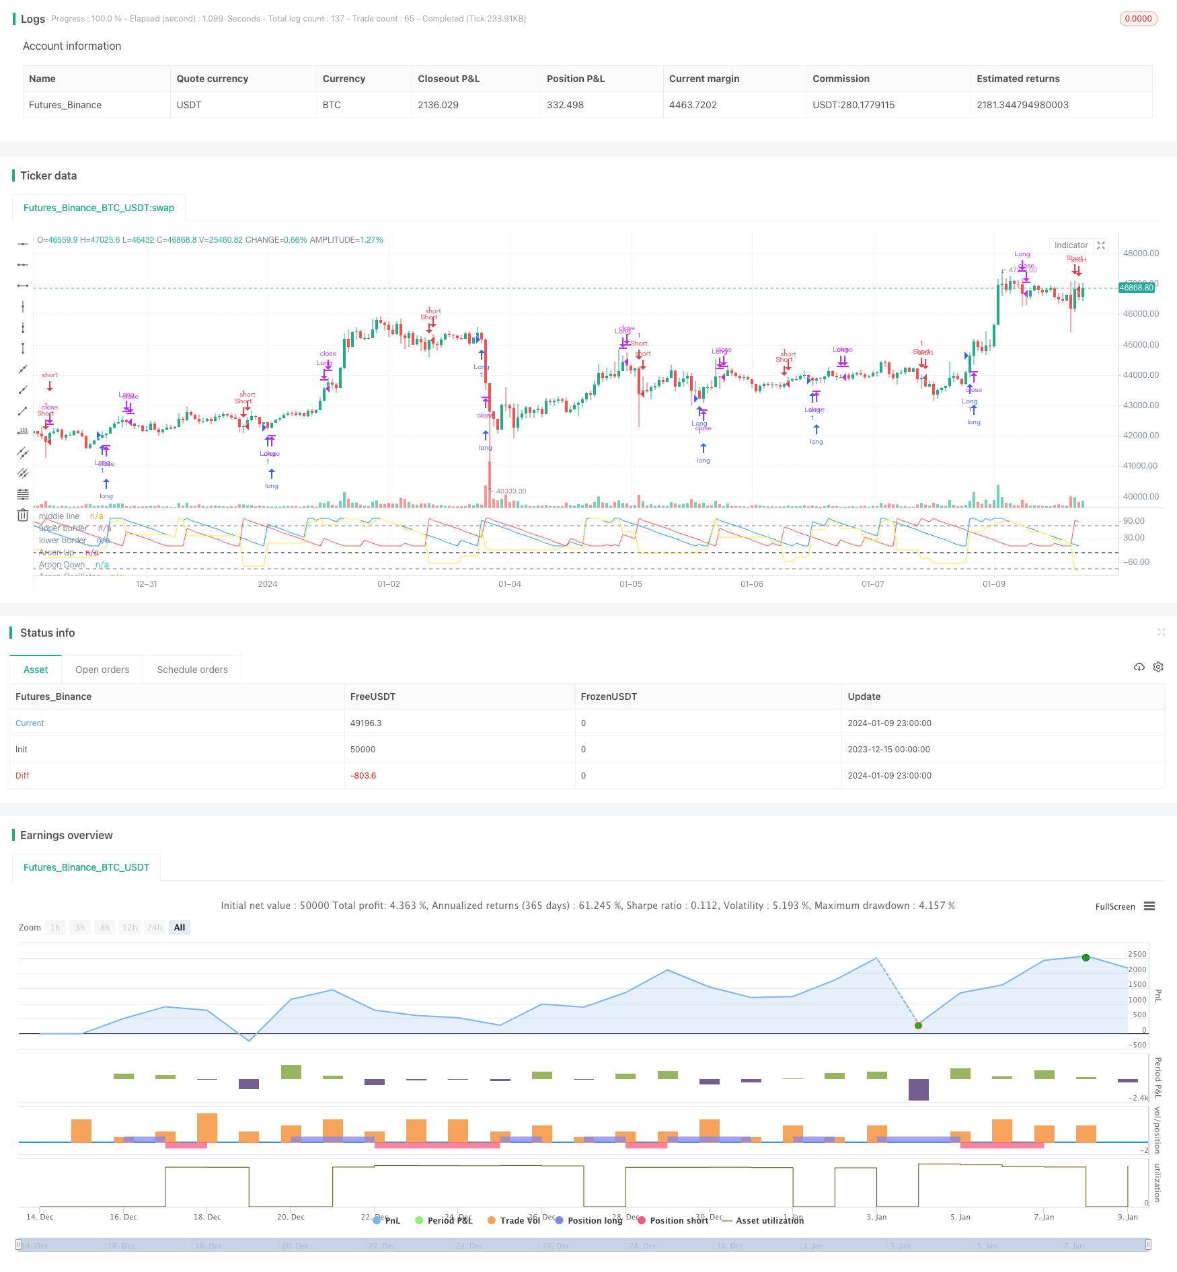Click the Diff value -803.6
Screen dimensions: 1177x1272
click(363, 776)
